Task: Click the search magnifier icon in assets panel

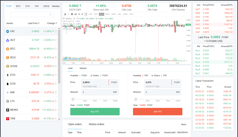Action: 51,15
